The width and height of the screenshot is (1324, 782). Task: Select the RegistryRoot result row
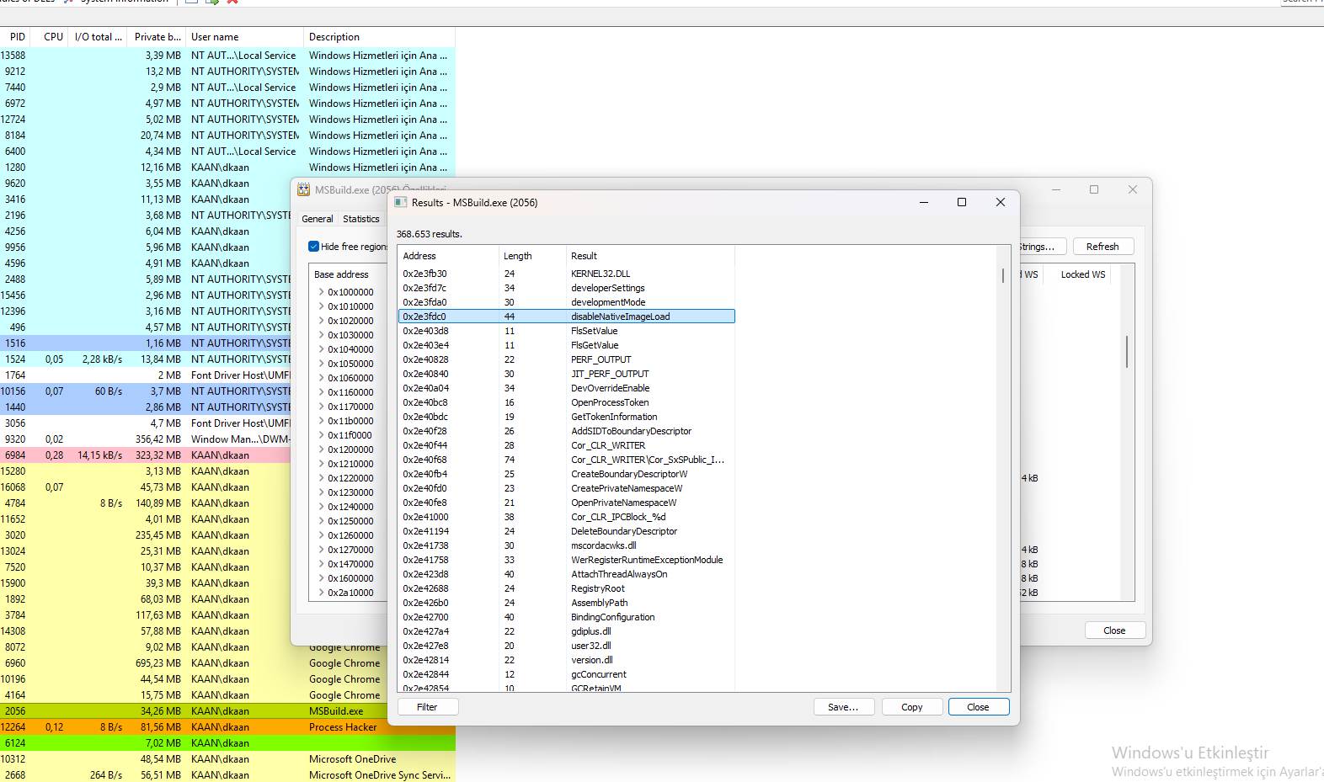(566, 588)
